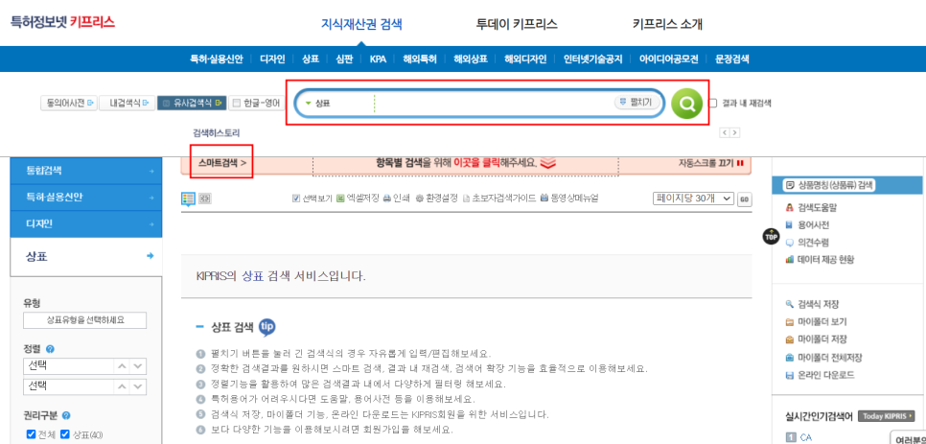Click up arrow of first 정렬 box
This screenshot has height=444, width=926.
tap(122, 366)
